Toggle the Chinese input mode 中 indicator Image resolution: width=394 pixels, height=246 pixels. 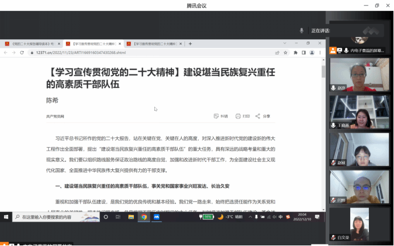point(281,216)
